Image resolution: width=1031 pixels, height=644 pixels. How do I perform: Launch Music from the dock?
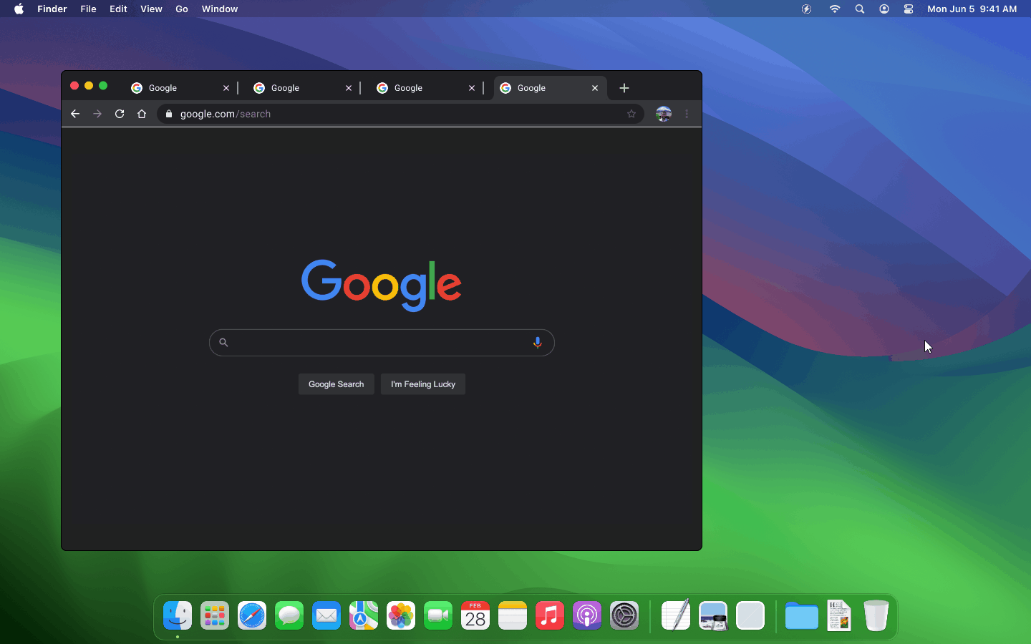click(550, 615)
